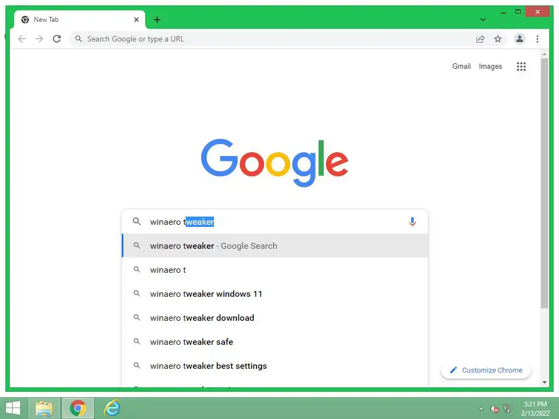The width and height of the screenshot is (559, 419).
Task: Expand the tab search chevron
Action: (483, 20)
